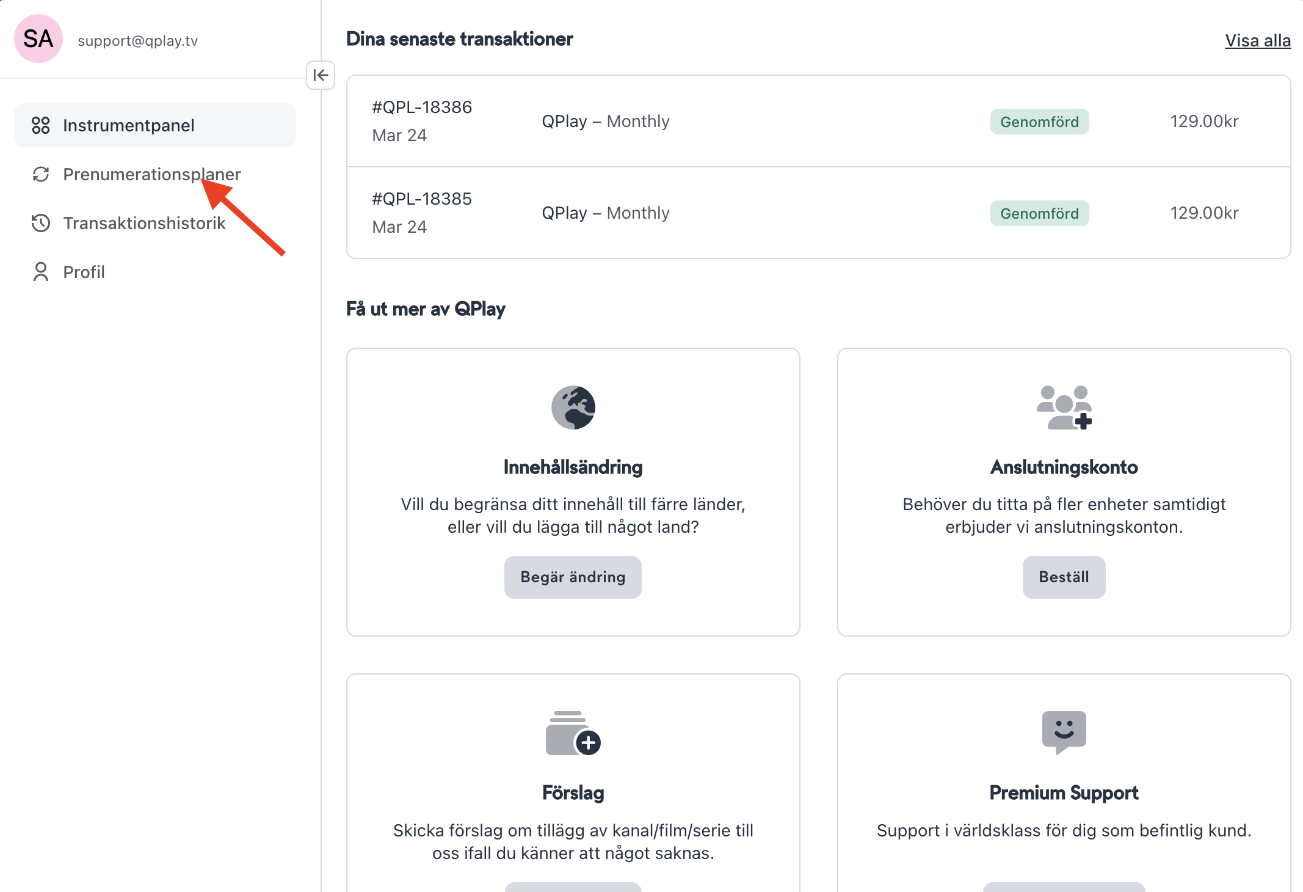
Task: Click the Profil person icon
Action: [41, 272]
